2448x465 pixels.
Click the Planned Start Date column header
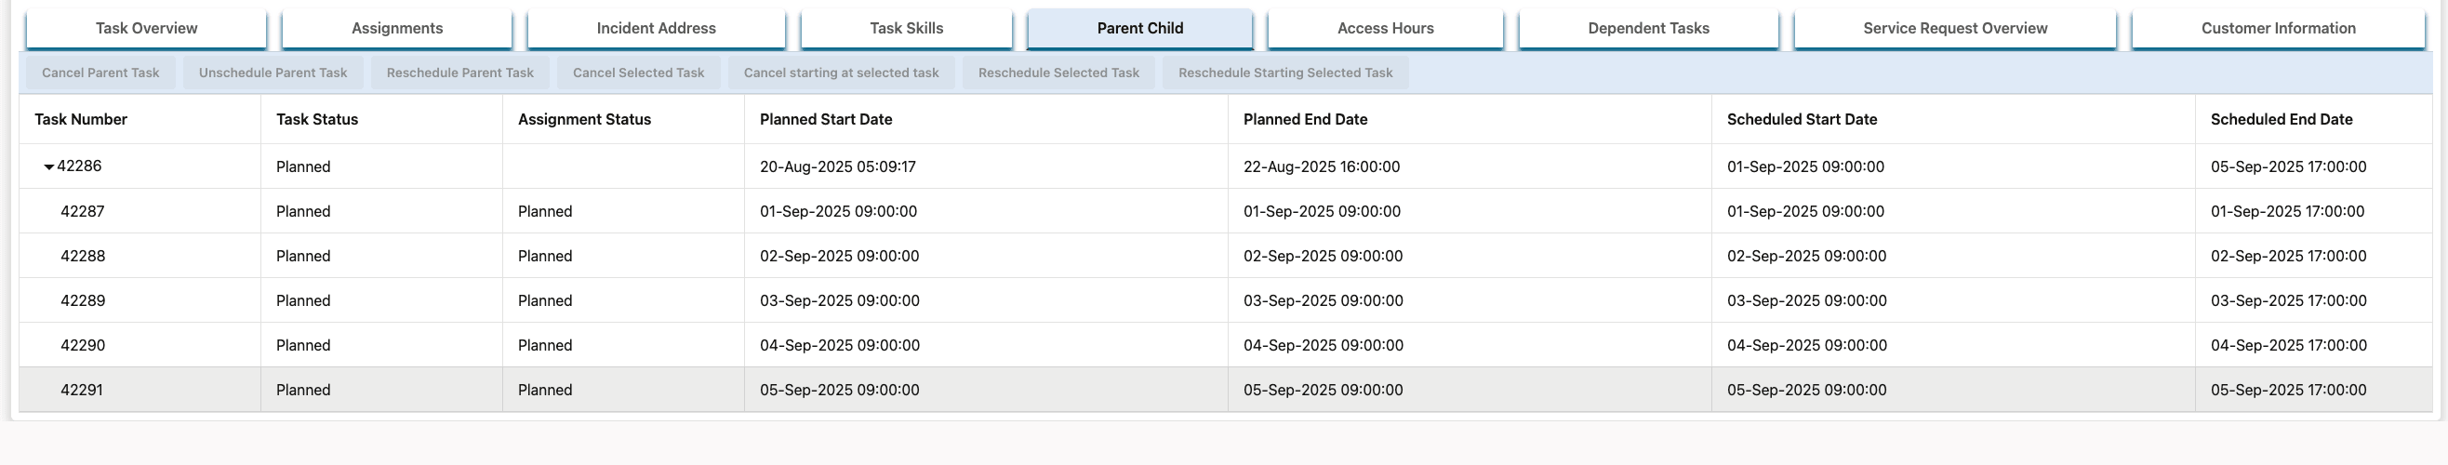(x=826, y=120)
